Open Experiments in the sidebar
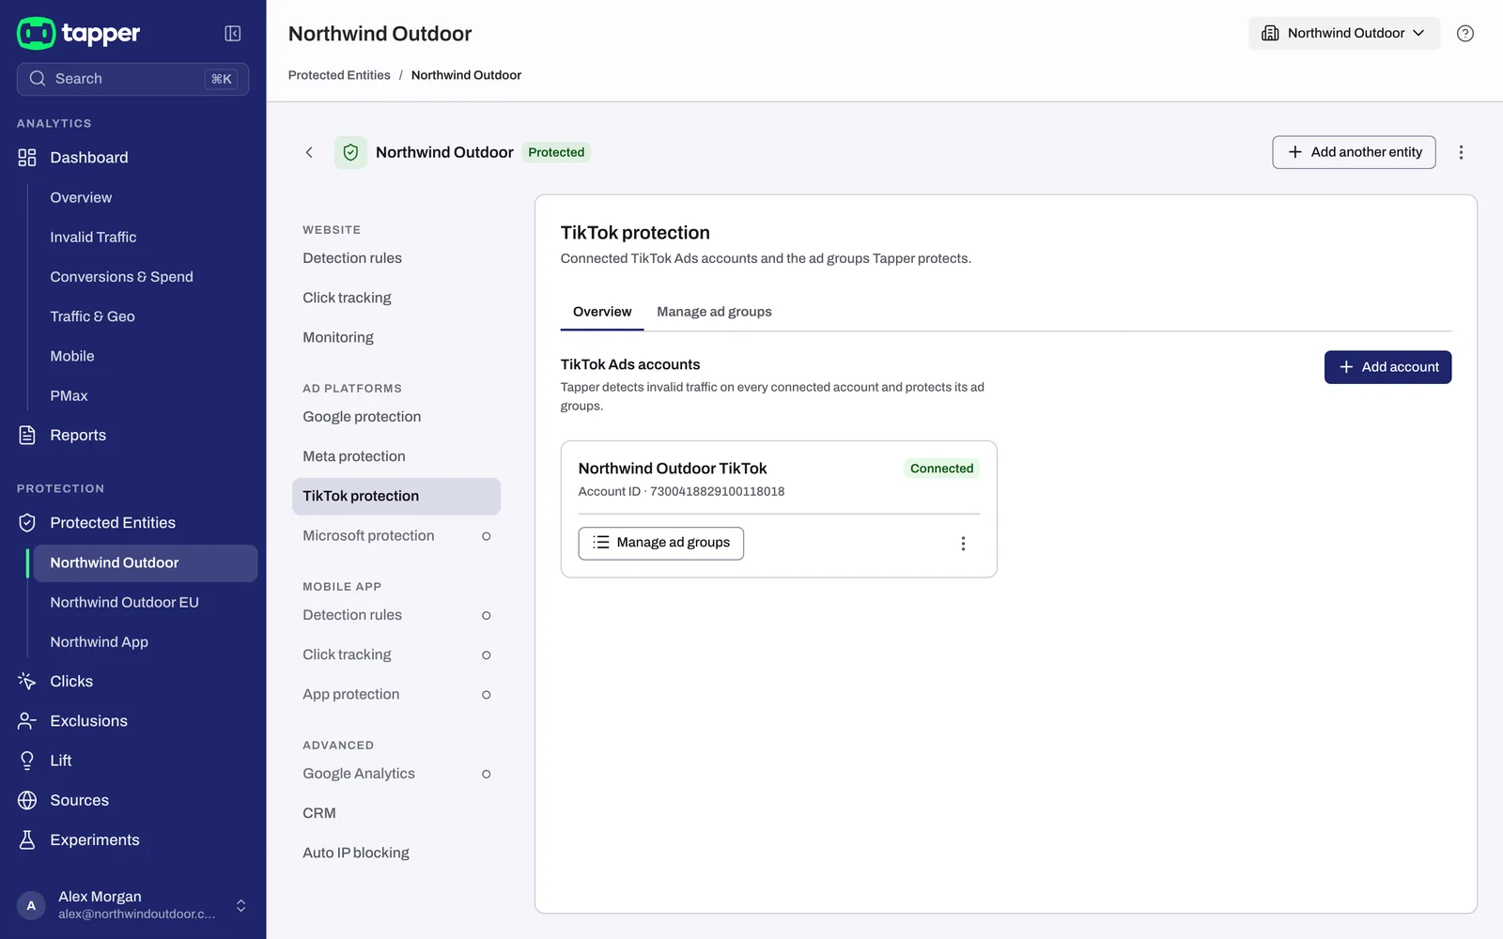The height and width of the screenshot is (939, 1503). 132,840
